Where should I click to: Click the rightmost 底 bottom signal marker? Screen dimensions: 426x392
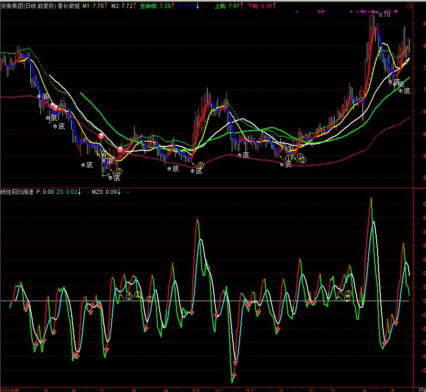tap(407, 91)
